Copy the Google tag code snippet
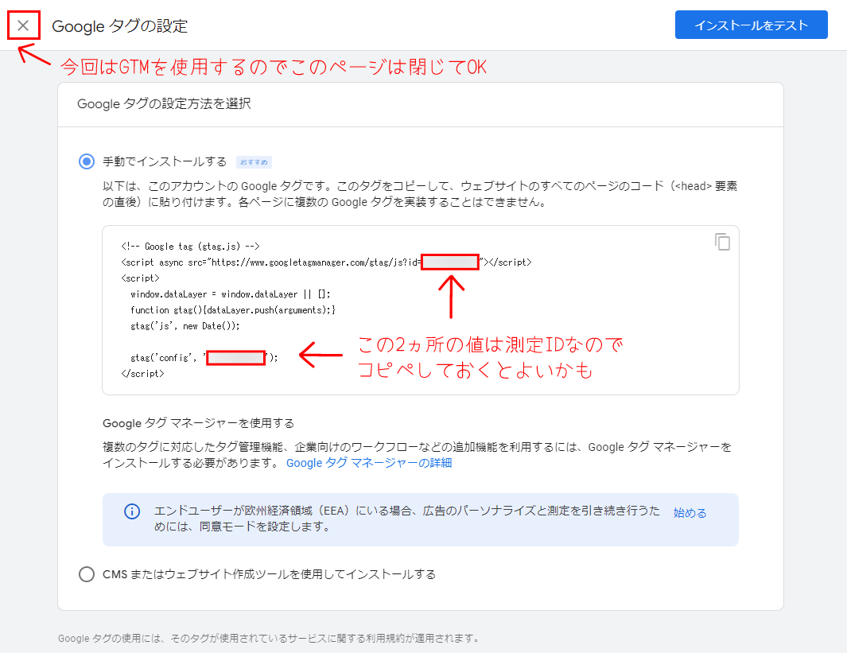The height and width of the screenshot is (653, 847). click(722, 242)
